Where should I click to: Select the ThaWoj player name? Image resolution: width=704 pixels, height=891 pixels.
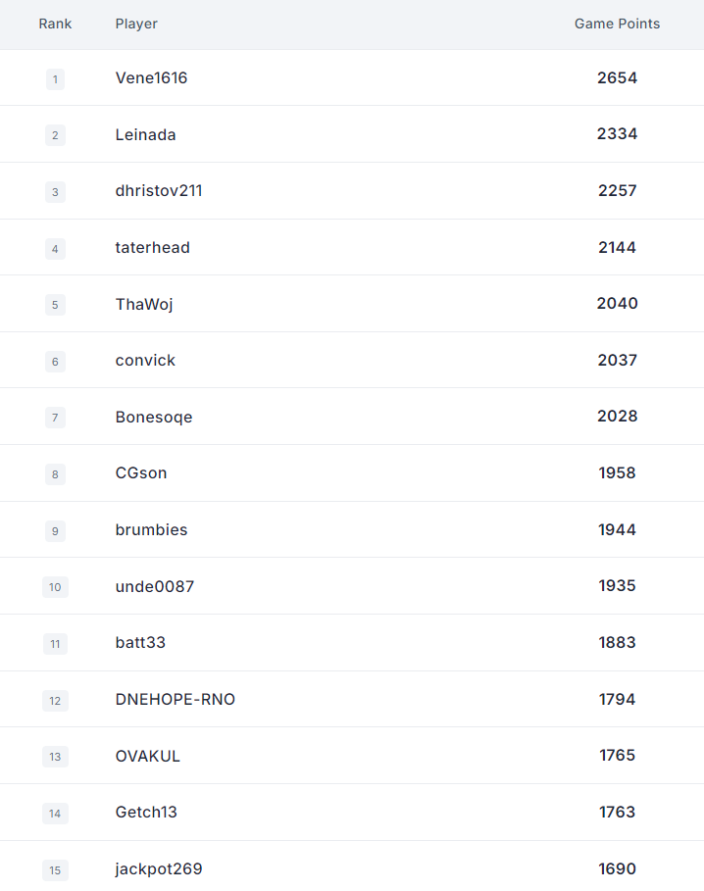[x=144, y=305]
